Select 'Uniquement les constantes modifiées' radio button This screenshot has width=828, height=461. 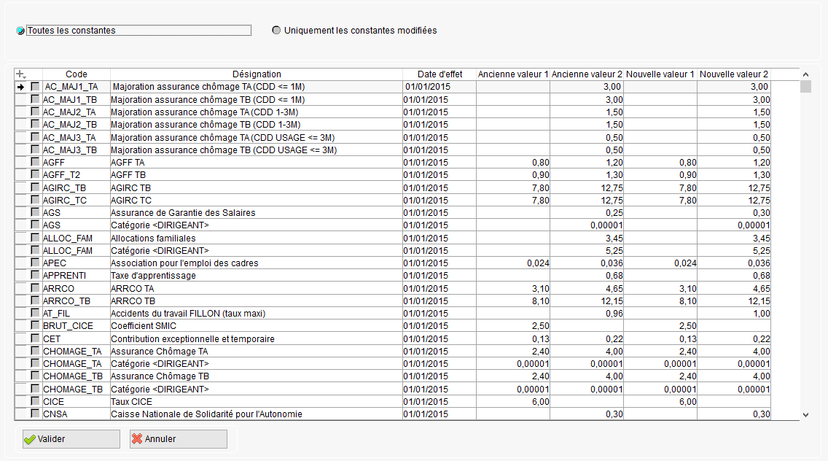[276, 30]
